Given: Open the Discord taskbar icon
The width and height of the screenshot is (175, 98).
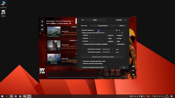Looking at the screenshot, I should tap(16, 96).
